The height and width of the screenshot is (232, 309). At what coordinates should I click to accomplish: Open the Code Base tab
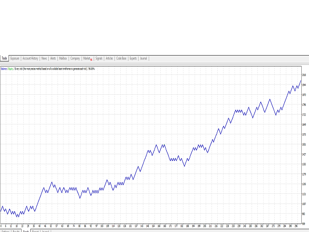point(121,58)
